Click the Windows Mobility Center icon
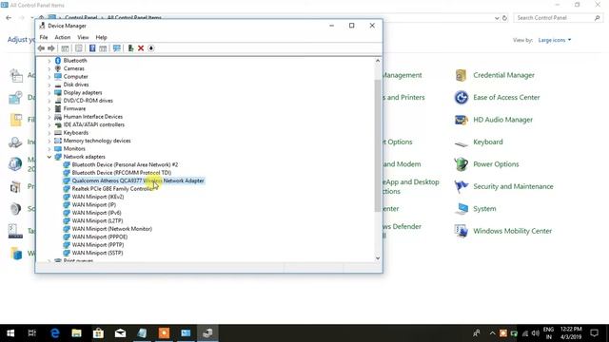The height and width of the screenshot is (342, 609). (462, 231)
